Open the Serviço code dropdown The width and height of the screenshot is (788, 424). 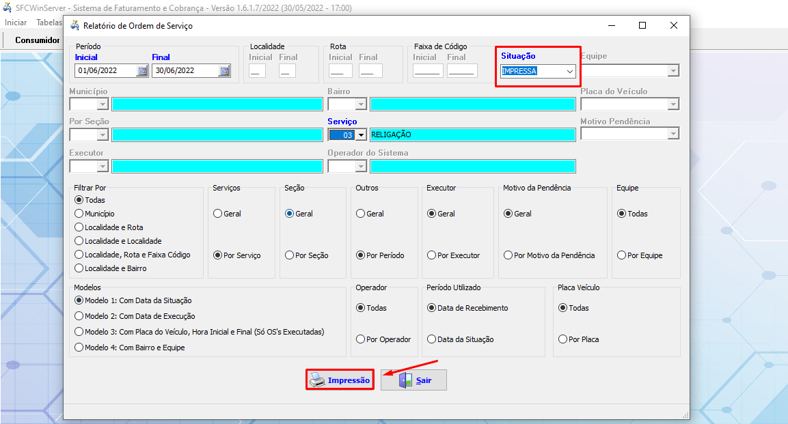[361, 135]
